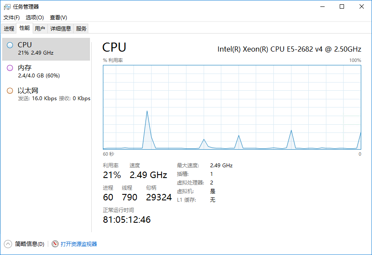Click the Task Manager title bar icon

pos(7,6)
